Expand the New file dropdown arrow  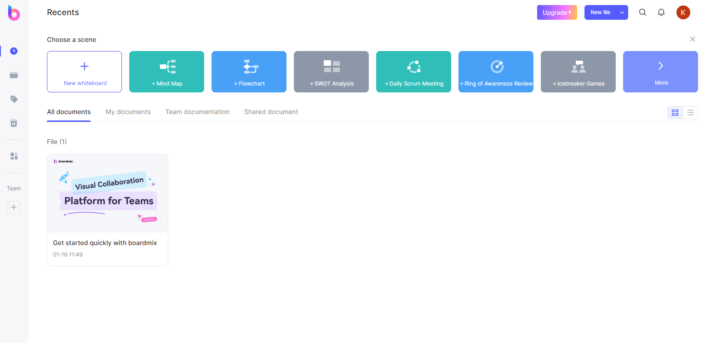[x=622, y=12]
